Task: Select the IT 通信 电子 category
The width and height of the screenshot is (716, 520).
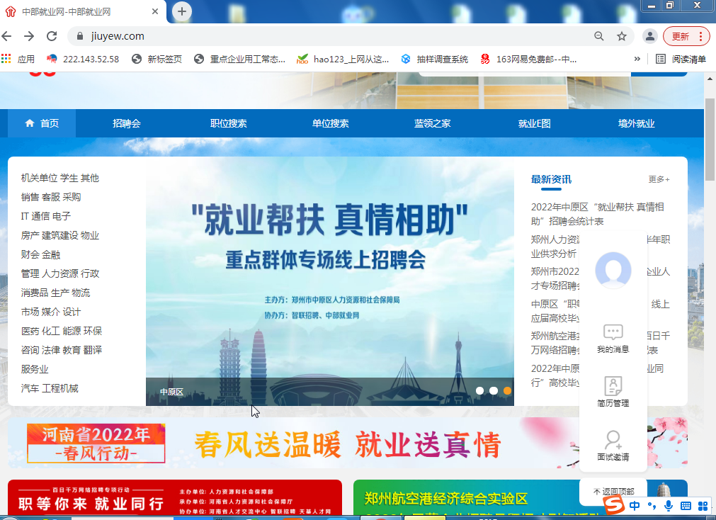Action: click(x=45, y=216)
